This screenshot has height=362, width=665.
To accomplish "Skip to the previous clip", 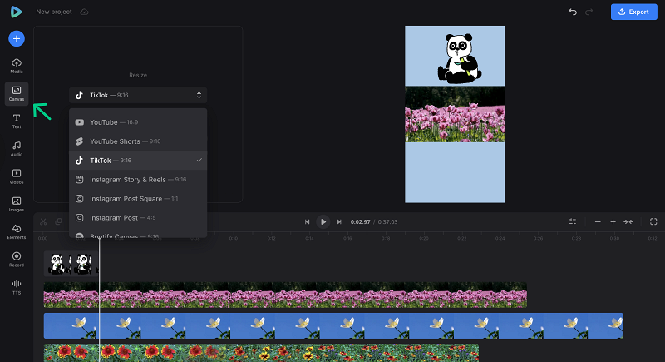I will [x=307, y=221].
